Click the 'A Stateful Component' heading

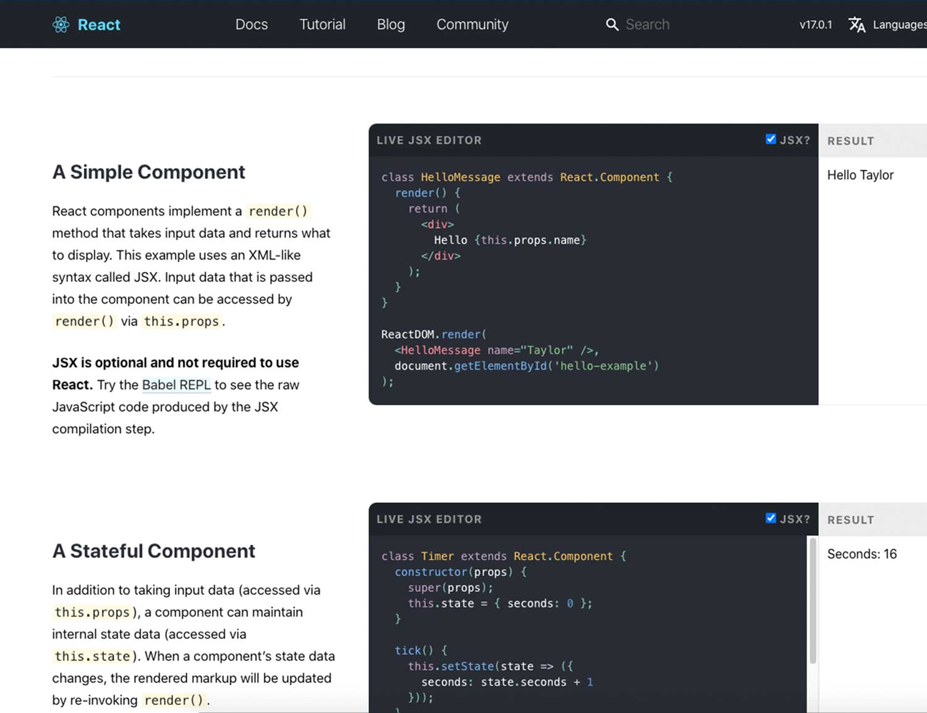coord(154,551)
